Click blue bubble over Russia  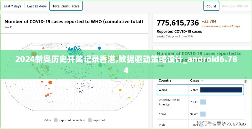(99, 48)
